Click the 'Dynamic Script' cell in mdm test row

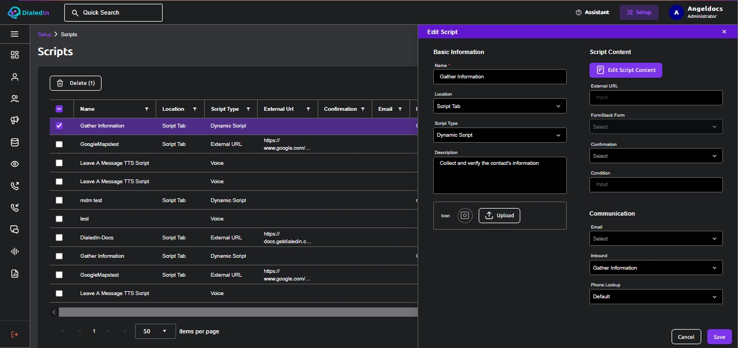[228, 200]
